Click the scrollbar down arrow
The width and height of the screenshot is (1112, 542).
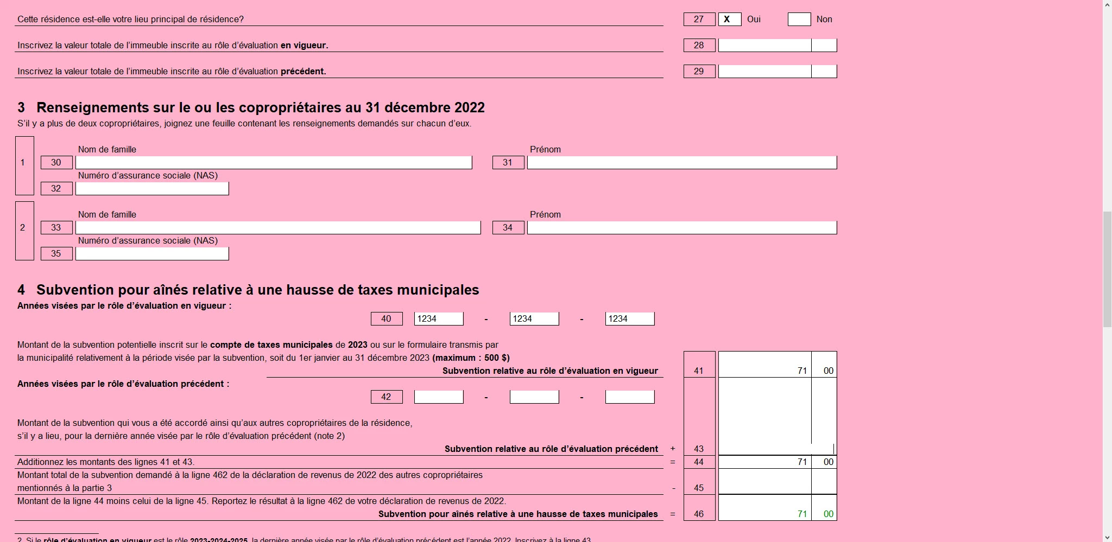[x=1107, y=537]
